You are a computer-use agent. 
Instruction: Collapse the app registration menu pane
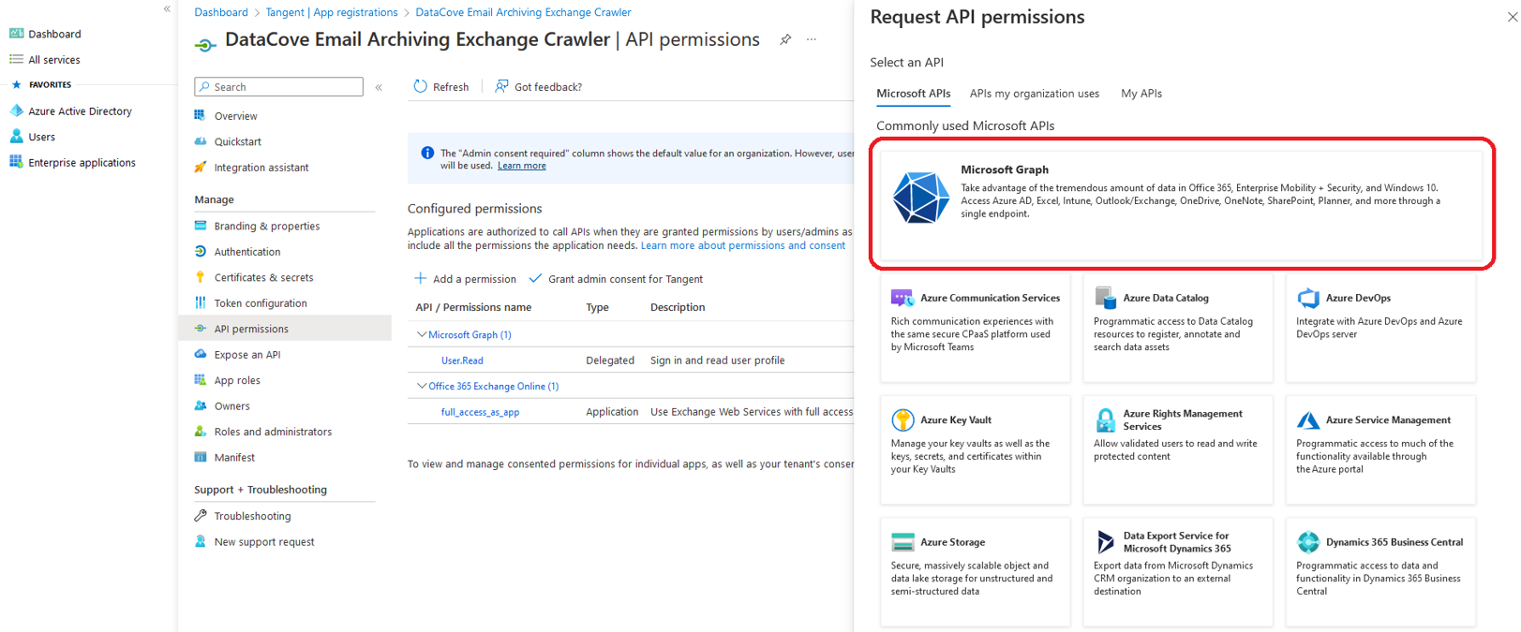[x=379, y=87]
